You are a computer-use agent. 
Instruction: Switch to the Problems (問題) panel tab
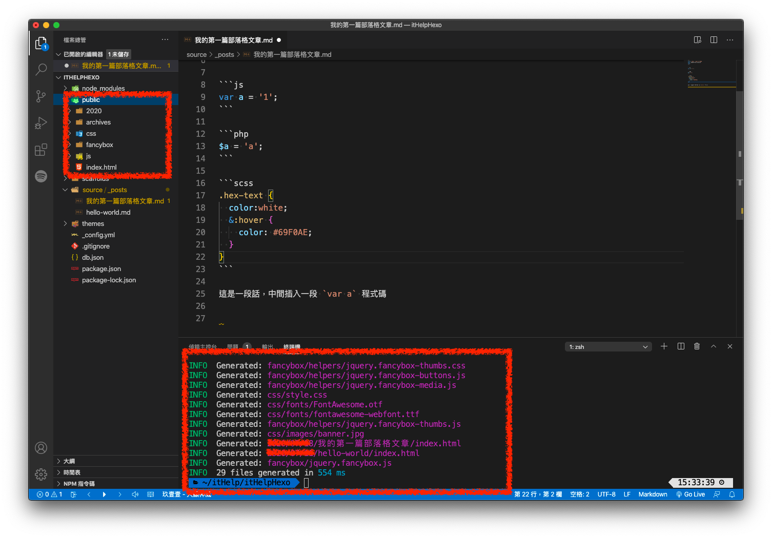click(x=238, y=347)
